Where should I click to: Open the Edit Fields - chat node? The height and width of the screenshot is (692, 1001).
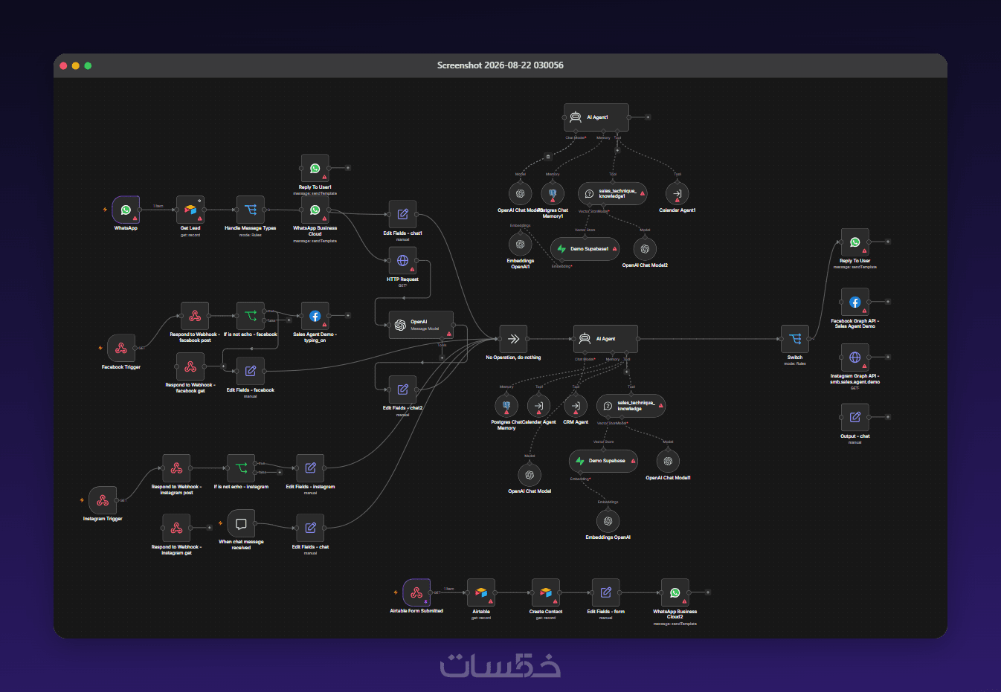pos(310,528)
